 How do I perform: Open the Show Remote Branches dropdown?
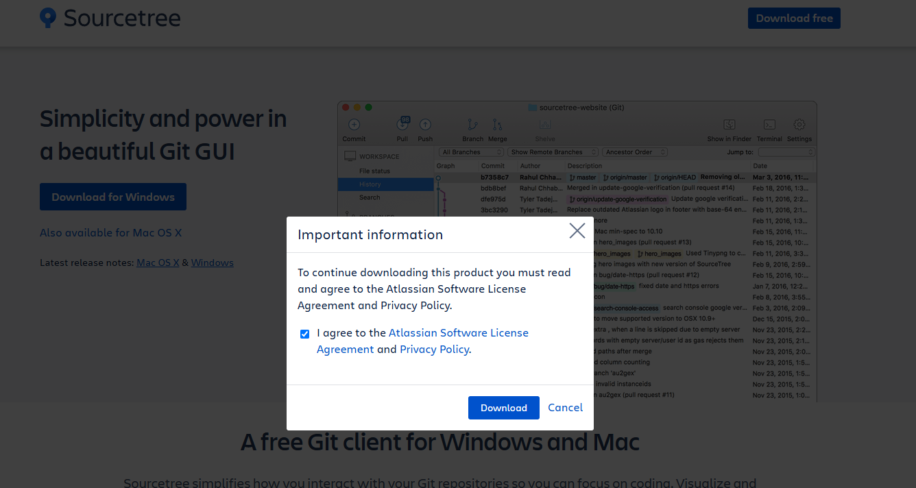(x=553, y=152)
